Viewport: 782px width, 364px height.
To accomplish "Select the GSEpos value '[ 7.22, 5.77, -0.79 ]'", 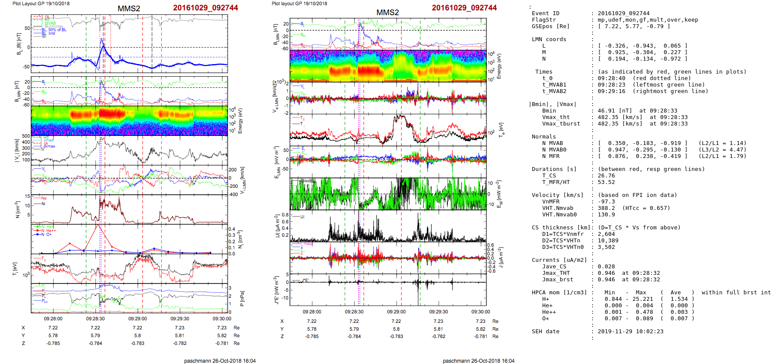I will click(x=634, y=26).
